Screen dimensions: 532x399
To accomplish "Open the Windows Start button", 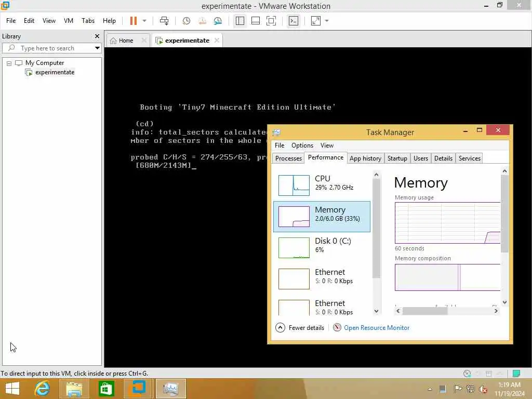I will [12, 389].
